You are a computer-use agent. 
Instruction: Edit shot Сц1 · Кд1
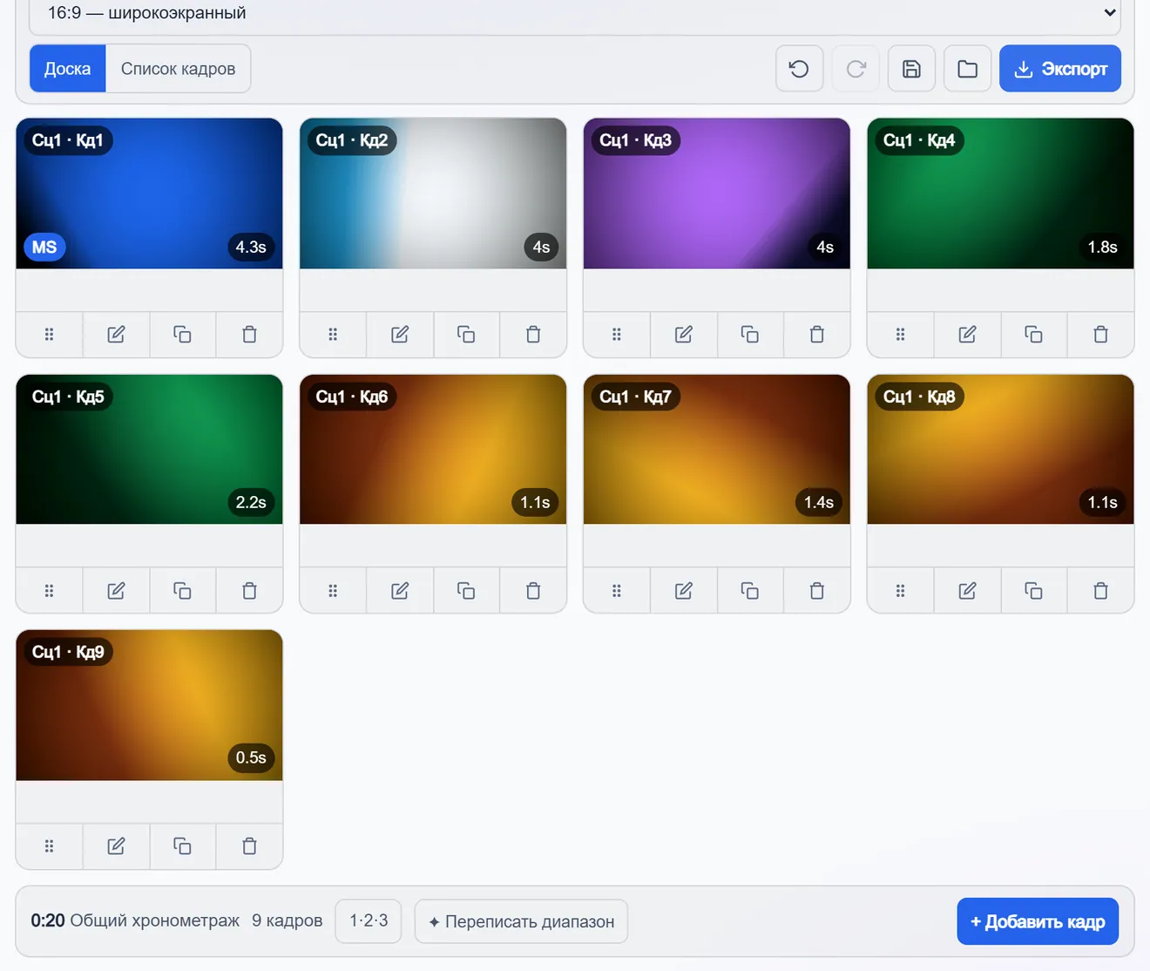click(116, 335)
